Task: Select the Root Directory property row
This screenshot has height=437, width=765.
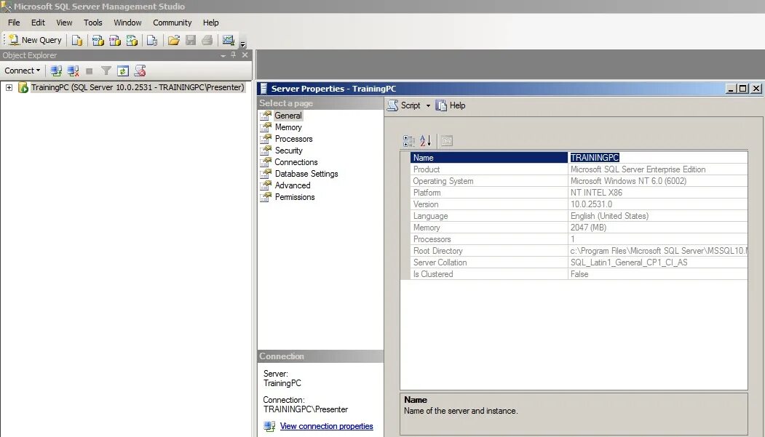Action: pos(579,251)
